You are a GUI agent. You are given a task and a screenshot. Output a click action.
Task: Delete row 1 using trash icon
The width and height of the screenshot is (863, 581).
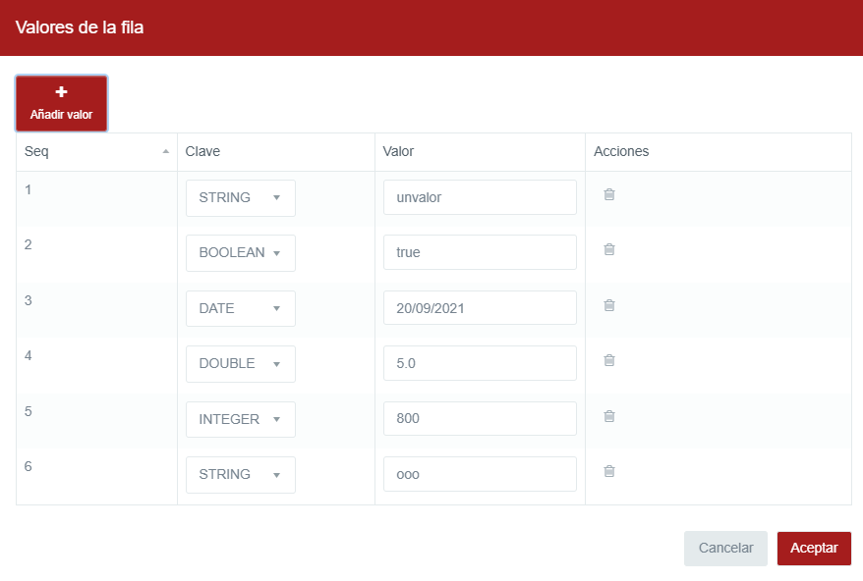click(x=608, y=194)
